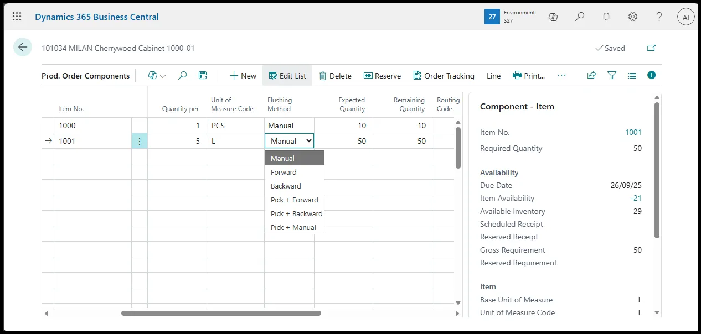
Task: Open the AI user account avatar
Action: (x=686, y=17)
